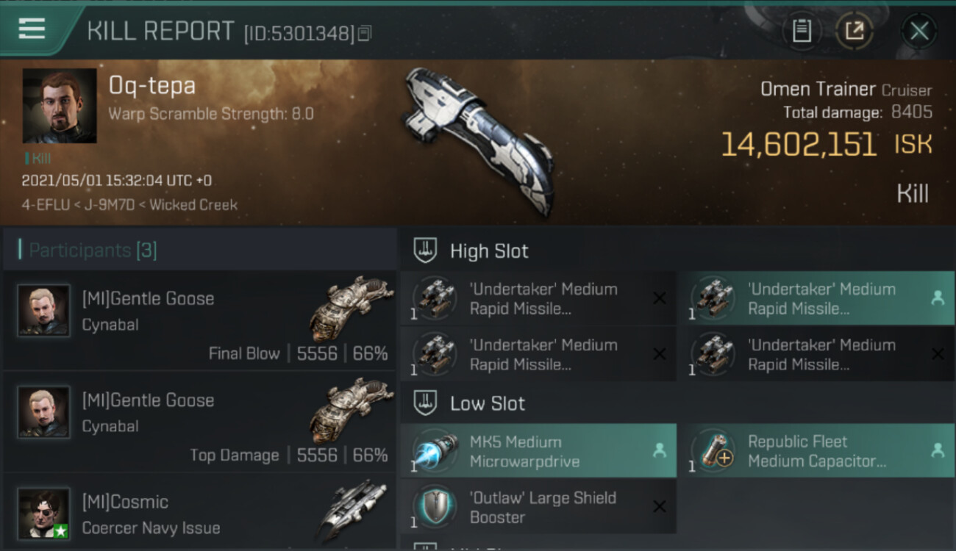View Oq-tepa's character portrait
The height and width of the screenshot is (551, 956).
click(x=60, y=106)
